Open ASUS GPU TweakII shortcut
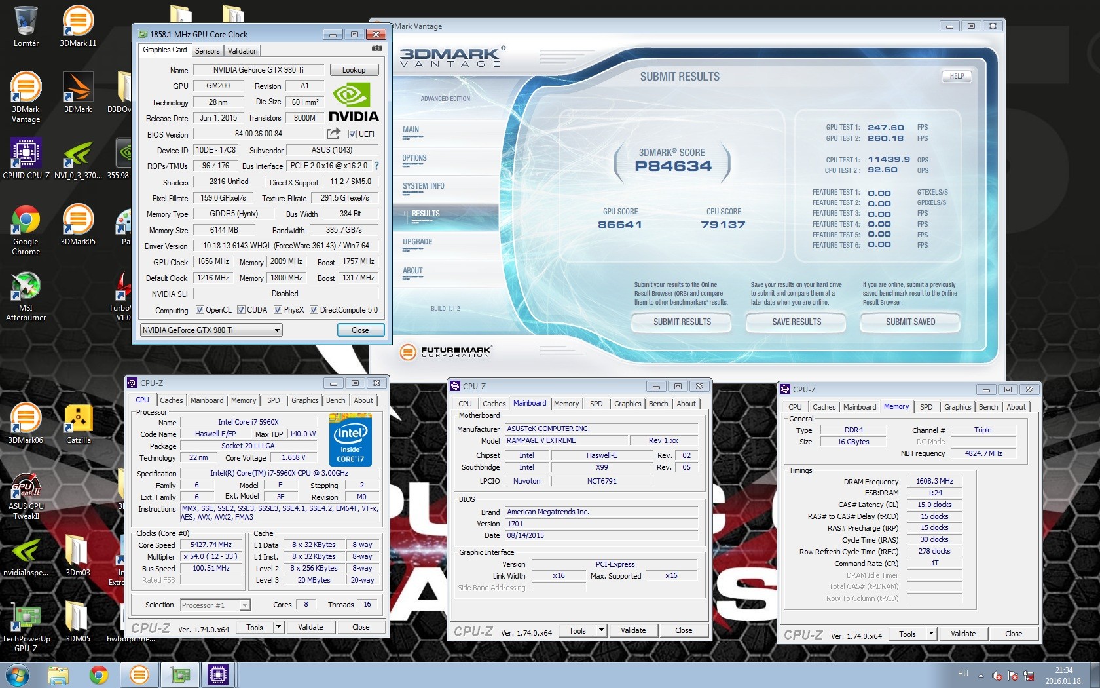The width and height of the screenshot is (1100, 688). point(26,495)
